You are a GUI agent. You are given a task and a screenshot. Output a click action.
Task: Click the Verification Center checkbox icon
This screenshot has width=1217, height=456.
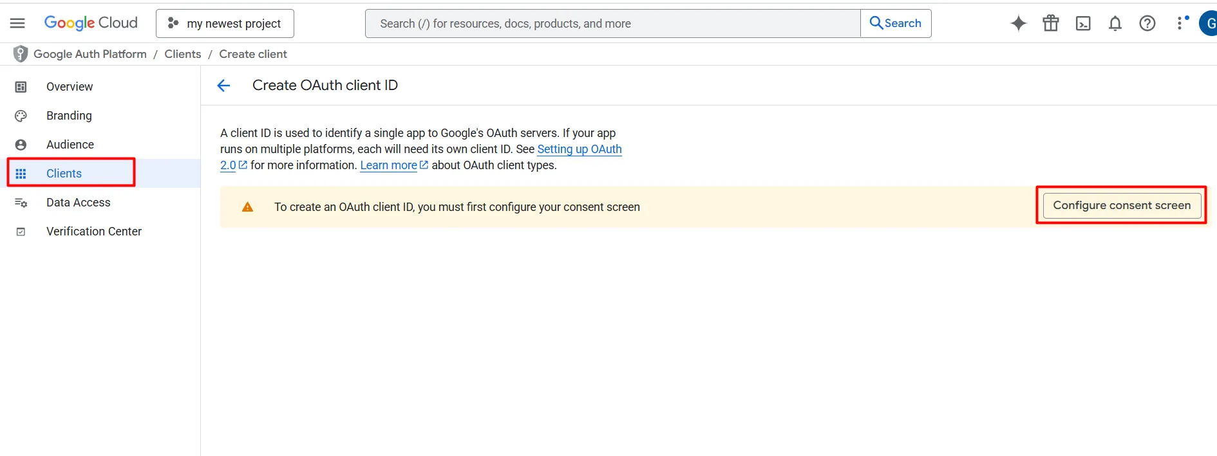21,232
